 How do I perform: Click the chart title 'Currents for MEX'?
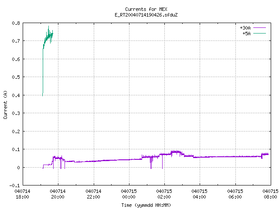[146, 9]
